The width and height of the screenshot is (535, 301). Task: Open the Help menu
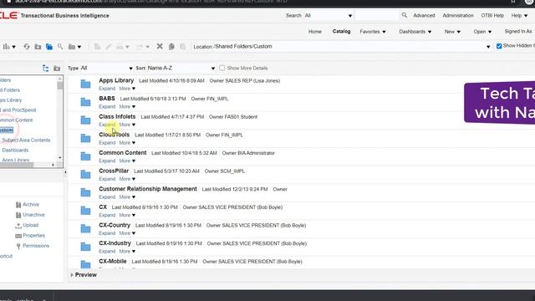519,15
